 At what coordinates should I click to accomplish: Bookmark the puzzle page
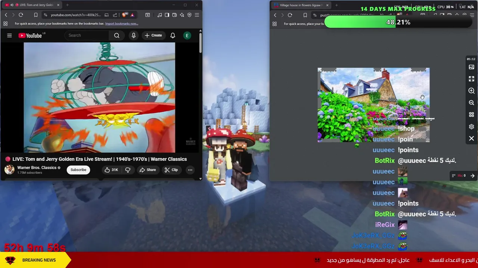coord(305,15)
